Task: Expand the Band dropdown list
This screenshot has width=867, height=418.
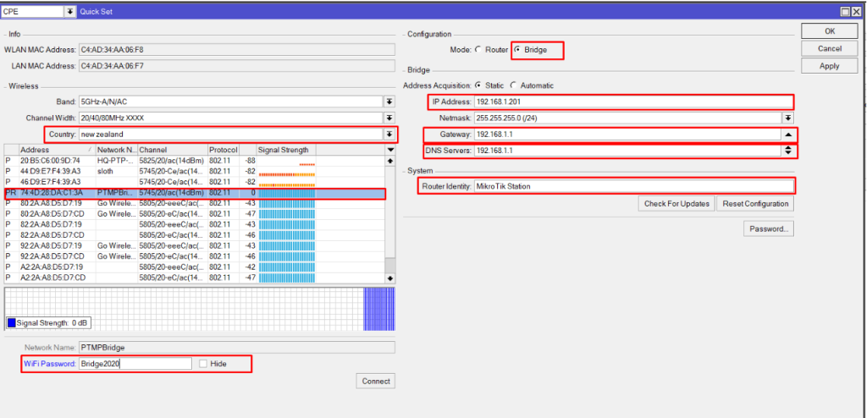Action: [389, 101]
